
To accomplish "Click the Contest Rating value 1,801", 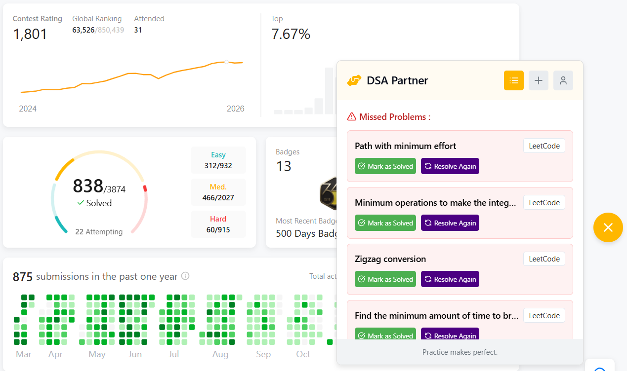I will click(30, 34).
